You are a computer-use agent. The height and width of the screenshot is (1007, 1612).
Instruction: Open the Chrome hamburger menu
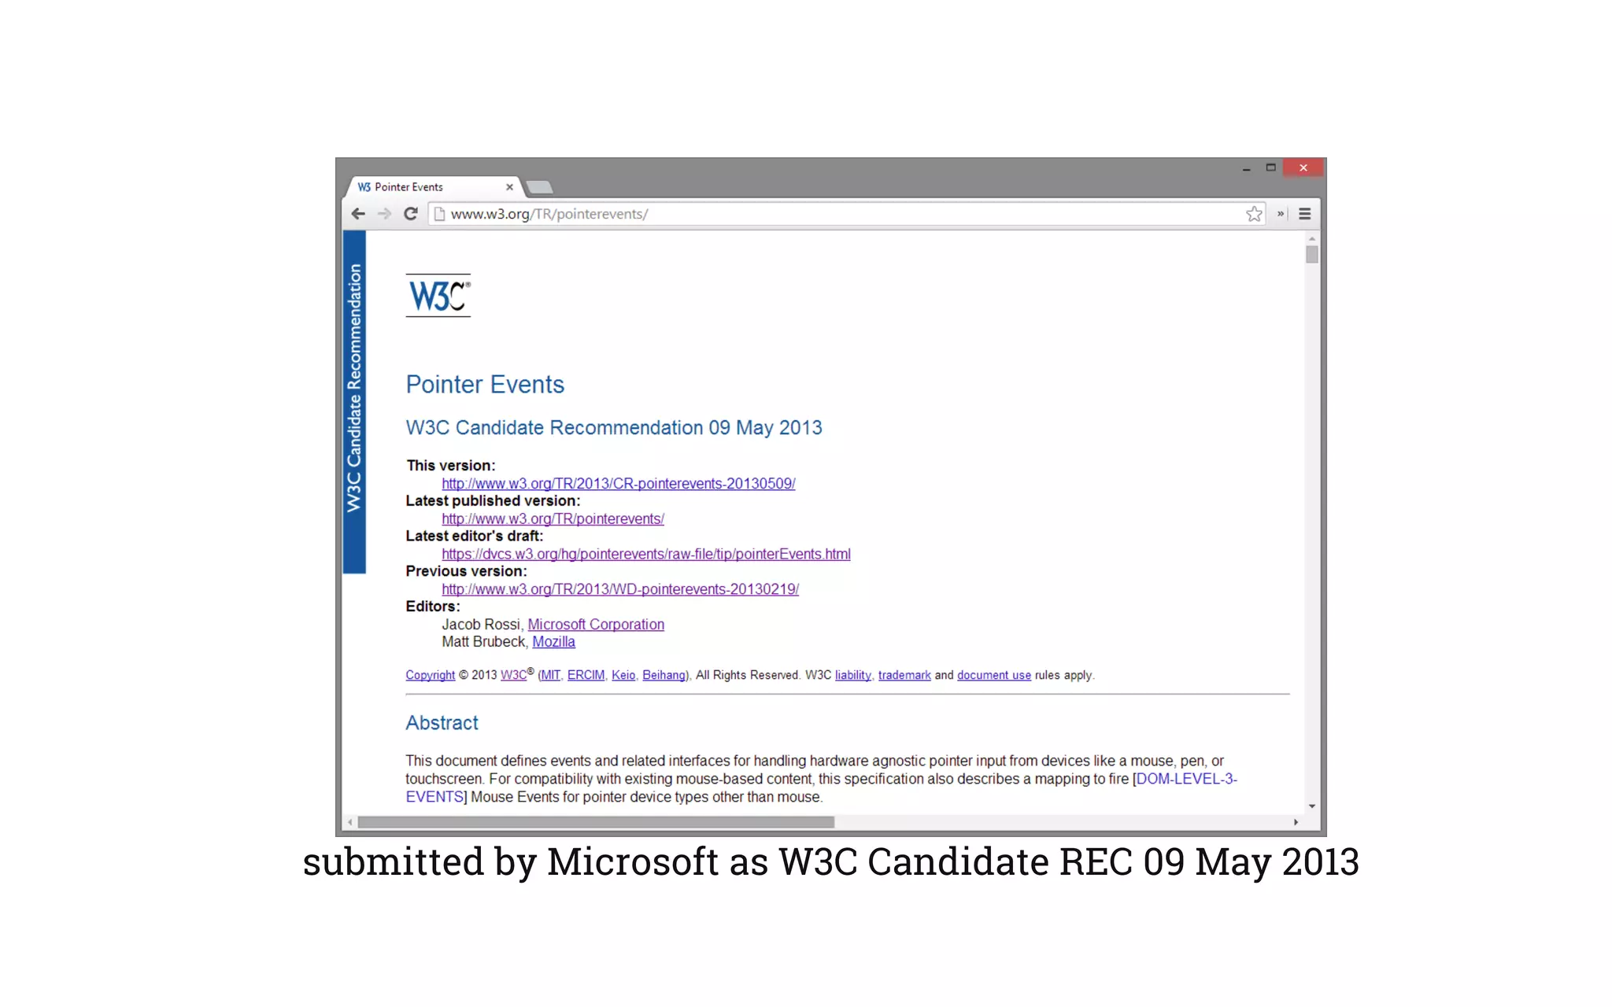coord(1304,214)
